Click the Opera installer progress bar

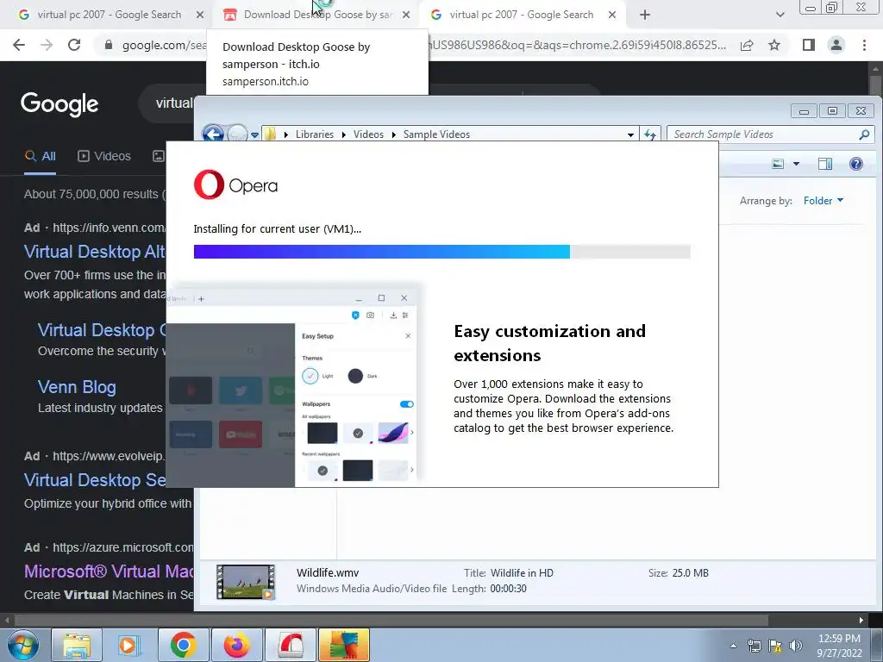click(442, 252)
